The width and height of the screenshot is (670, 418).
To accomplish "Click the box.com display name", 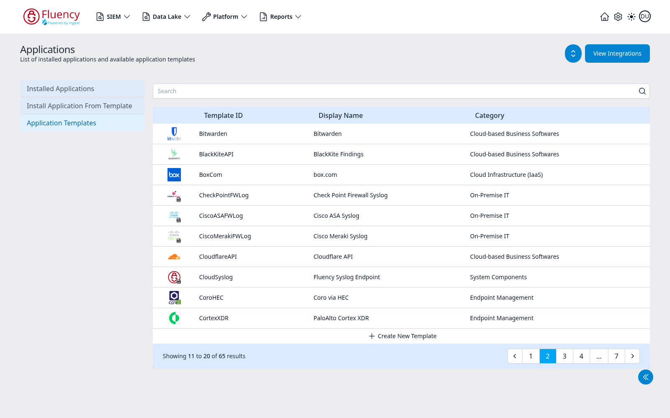I will (325, 175).
